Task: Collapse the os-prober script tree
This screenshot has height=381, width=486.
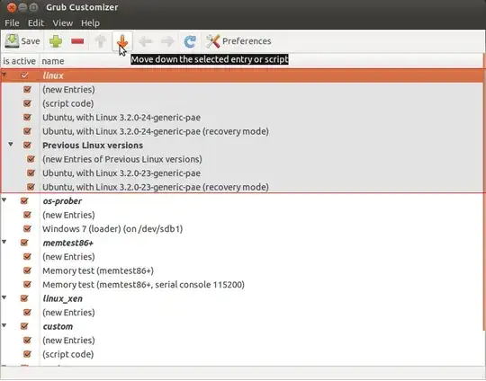Action: [4, 200]
